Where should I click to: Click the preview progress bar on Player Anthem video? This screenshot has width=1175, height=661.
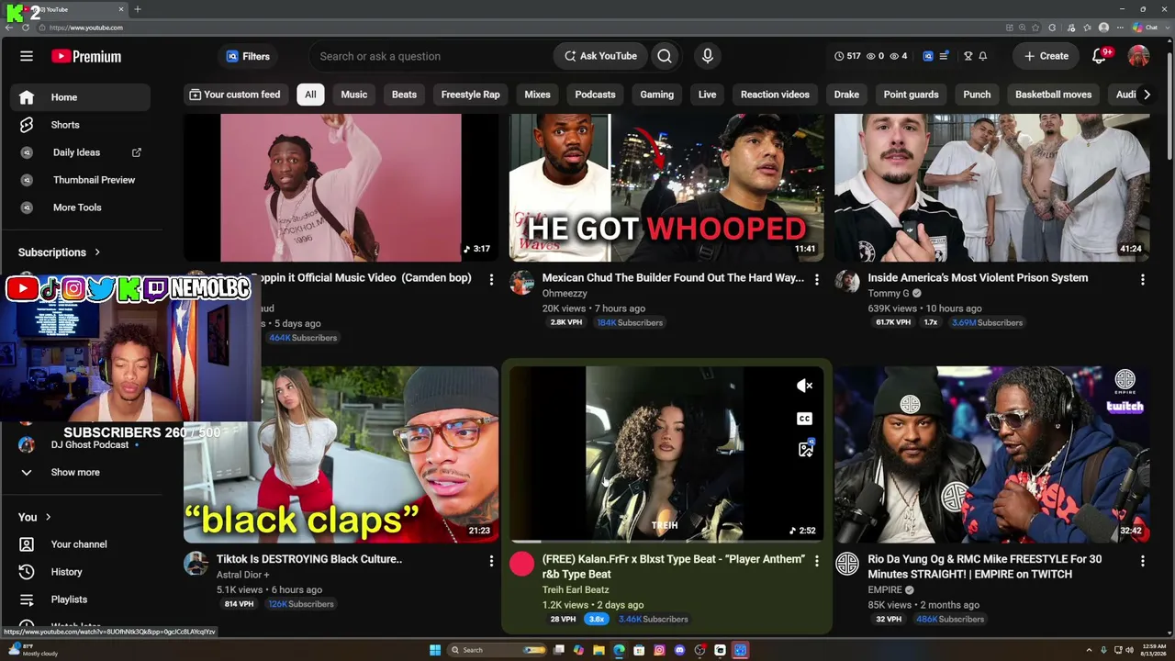point(666,541)
